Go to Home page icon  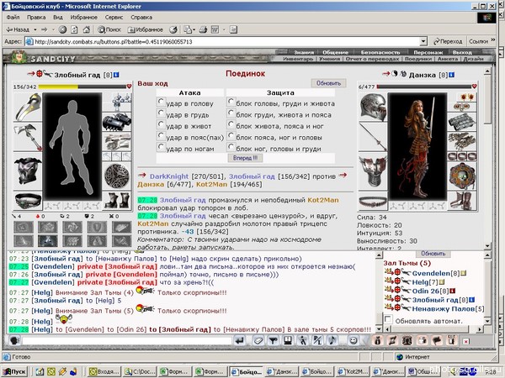[x=87, y=29]
